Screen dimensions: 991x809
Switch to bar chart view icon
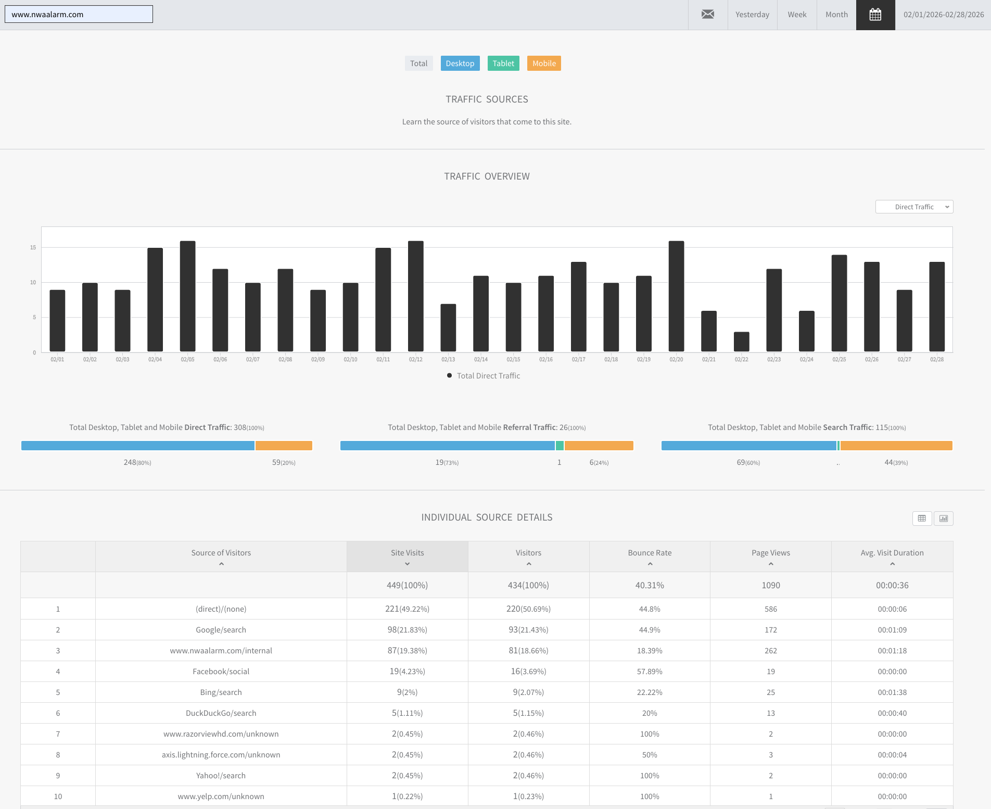coord(943,518)
